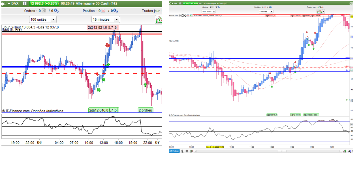The image size is (361, 186).
Task: Click 22:00 time label after 06 on left axis
Action: pyautogui.click(x=148, y=143)
